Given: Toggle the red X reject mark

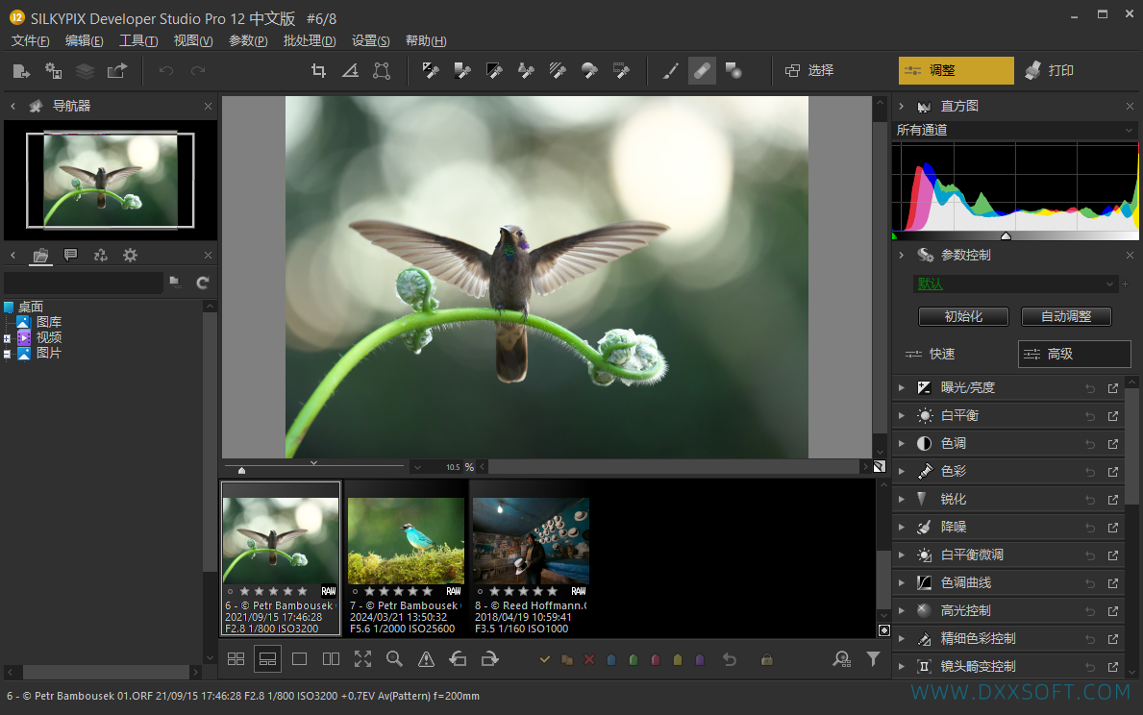Looking at the screenshot, I should [589, 659].
